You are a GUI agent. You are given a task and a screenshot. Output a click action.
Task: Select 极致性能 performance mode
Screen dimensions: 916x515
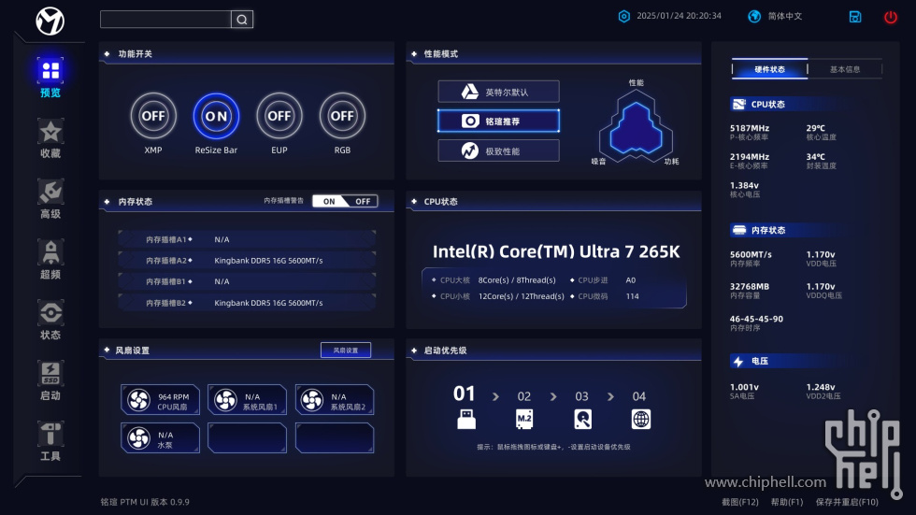[x=498, y=150]
